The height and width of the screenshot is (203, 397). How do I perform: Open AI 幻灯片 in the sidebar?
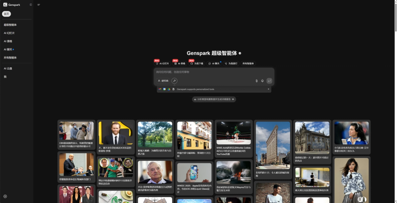pyautogui.click(x=9, y=33)
